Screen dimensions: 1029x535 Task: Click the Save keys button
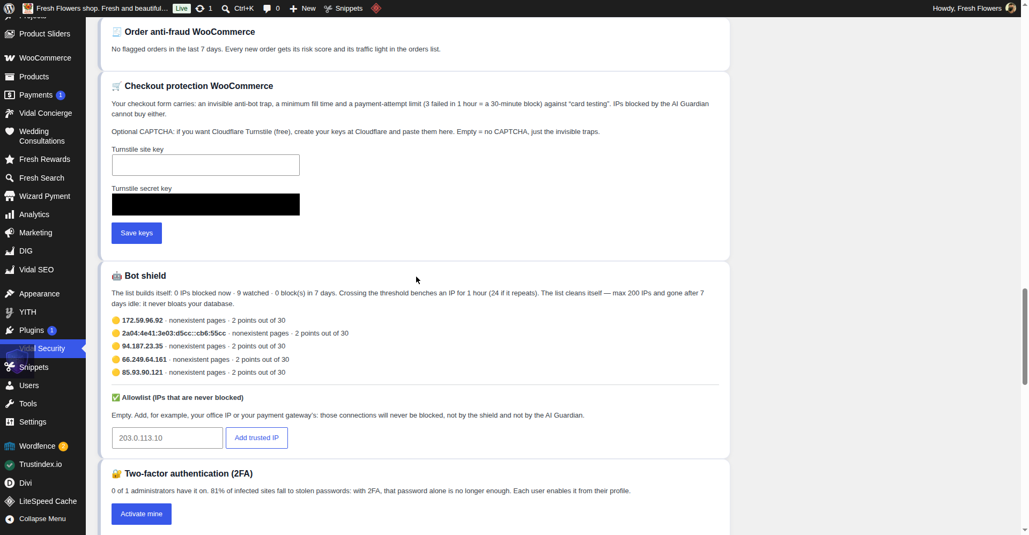(137, 233)
